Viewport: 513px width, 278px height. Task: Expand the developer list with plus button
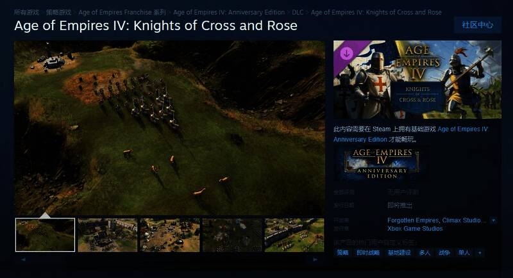click(x=493, y=220)
